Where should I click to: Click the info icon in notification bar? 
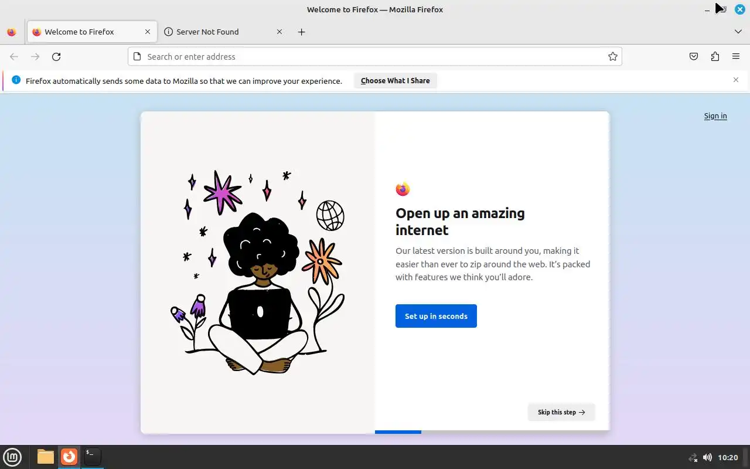pyautogui.click(x=16, y=80)
